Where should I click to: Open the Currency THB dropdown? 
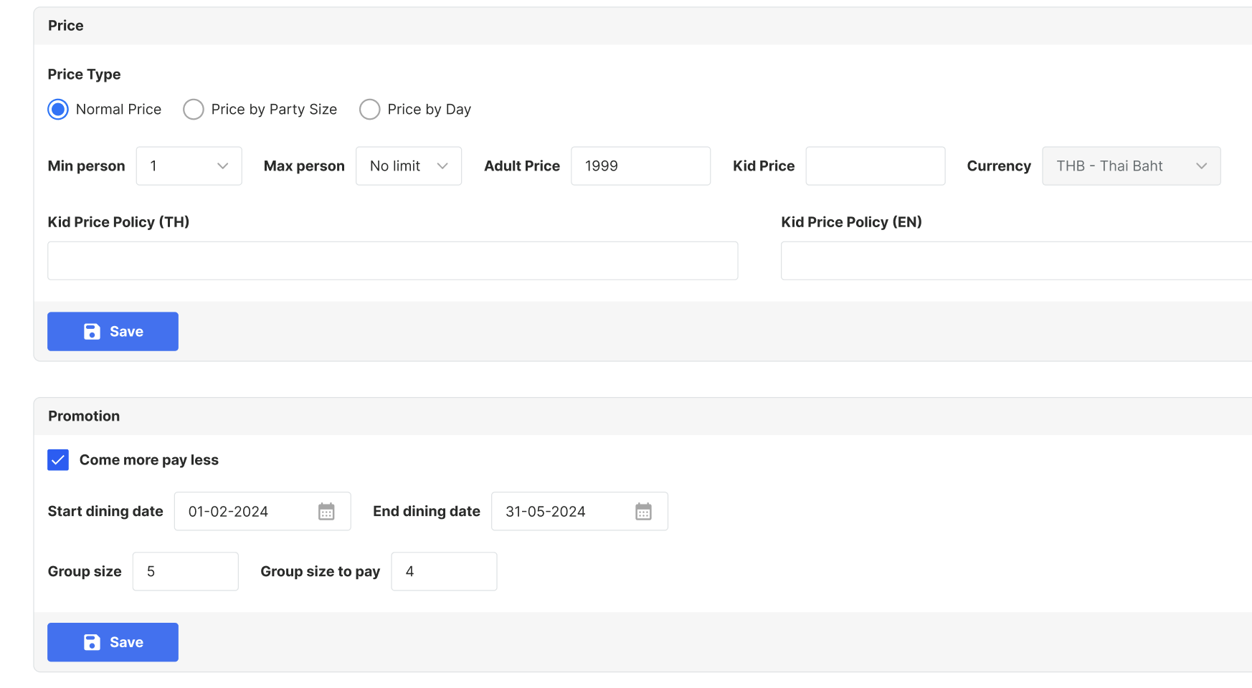pos(1130,166)
